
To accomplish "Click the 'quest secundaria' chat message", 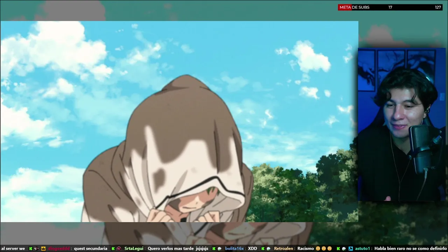I will pos(91,248).
